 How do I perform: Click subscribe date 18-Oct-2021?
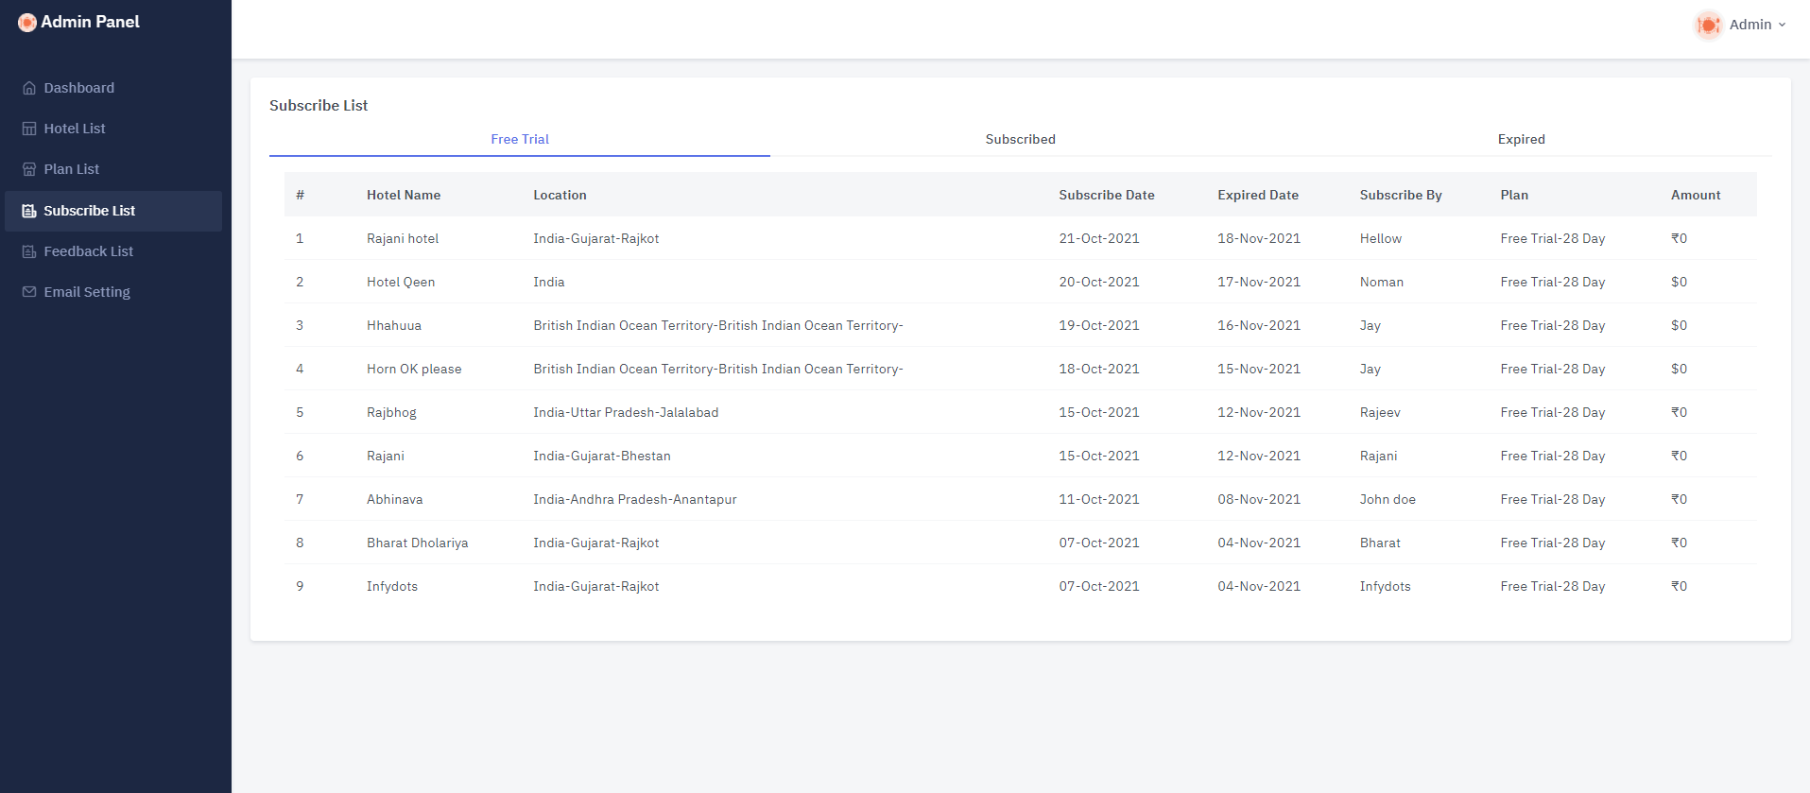click(1099, 369)
